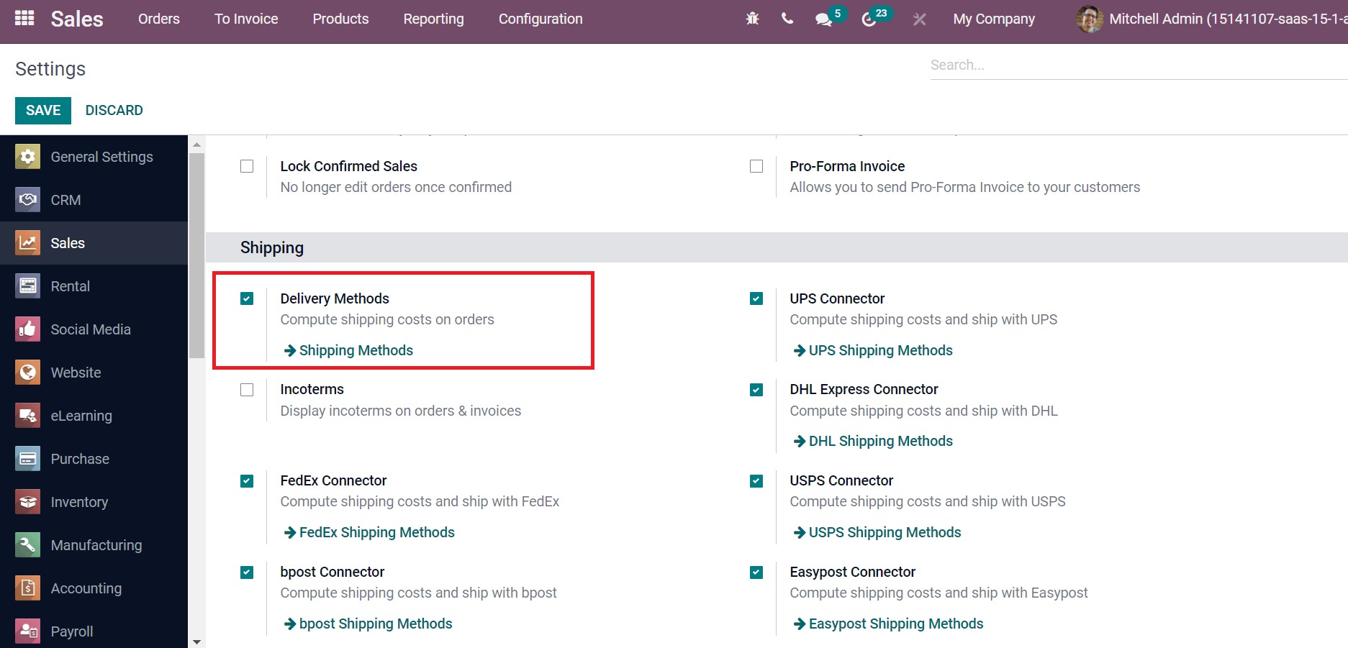1348x648 pixels.
Task: Click the Sales chart icon in sidebar
Action: [27, 243]
